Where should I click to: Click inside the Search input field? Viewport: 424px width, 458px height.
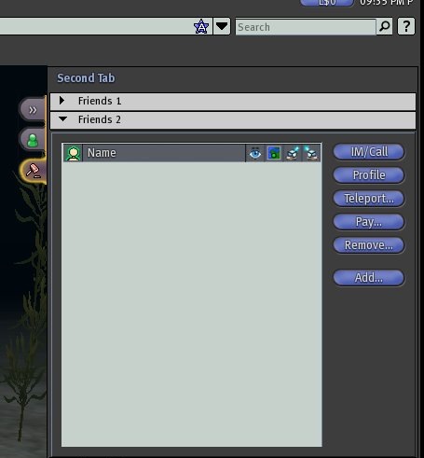tap(306, 27)
